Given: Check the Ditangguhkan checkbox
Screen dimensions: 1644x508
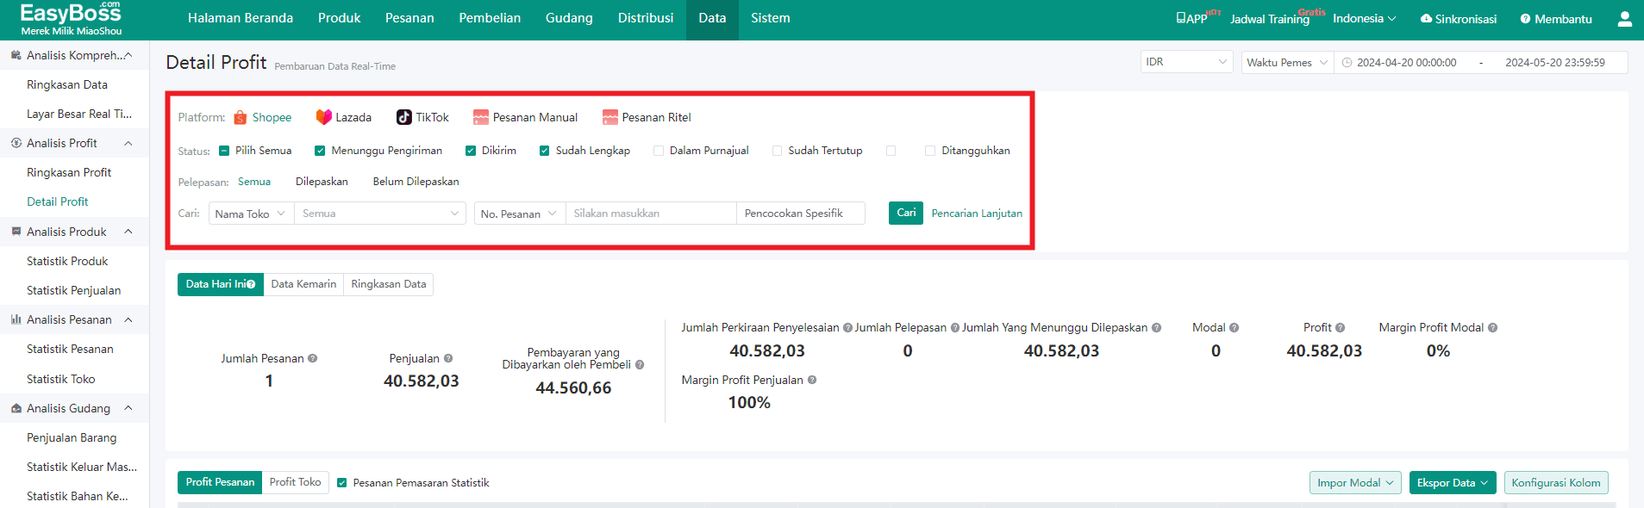Looking at the screenshot, I should pos(930,151).
